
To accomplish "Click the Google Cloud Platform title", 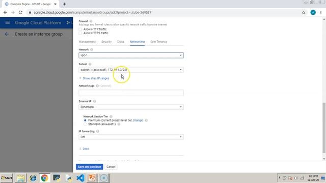I will pyautogui.click(x=38, y=22).
